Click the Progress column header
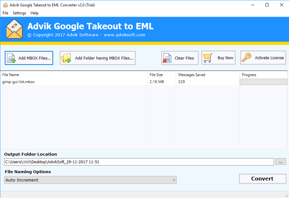Viewport: 289px width, 198px height. pyautogui.click(x=264, y=75)
